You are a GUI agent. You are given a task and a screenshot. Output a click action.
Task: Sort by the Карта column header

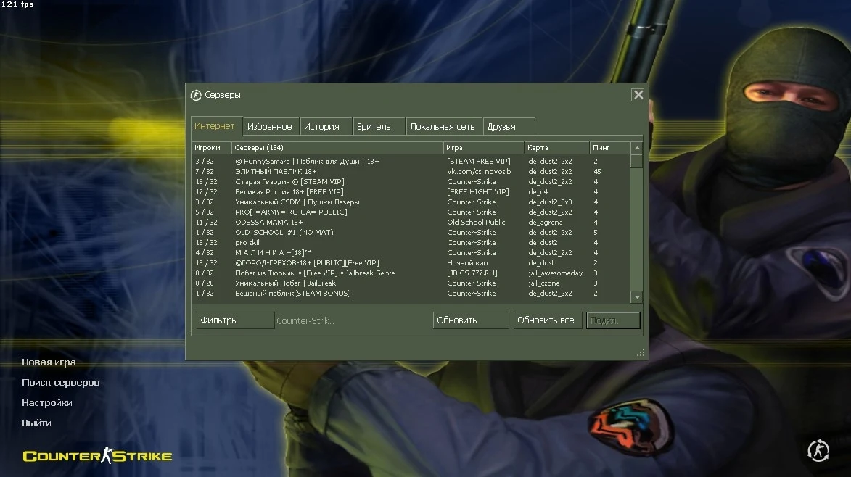pyautogui.click(x=556, y=148)
